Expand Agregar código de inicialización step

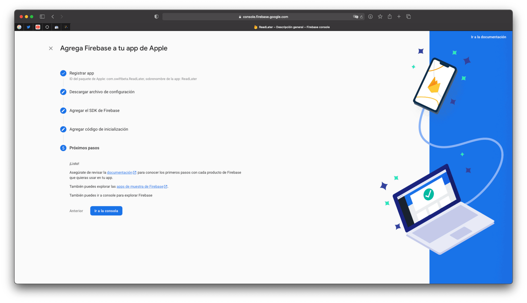(99, 129)
